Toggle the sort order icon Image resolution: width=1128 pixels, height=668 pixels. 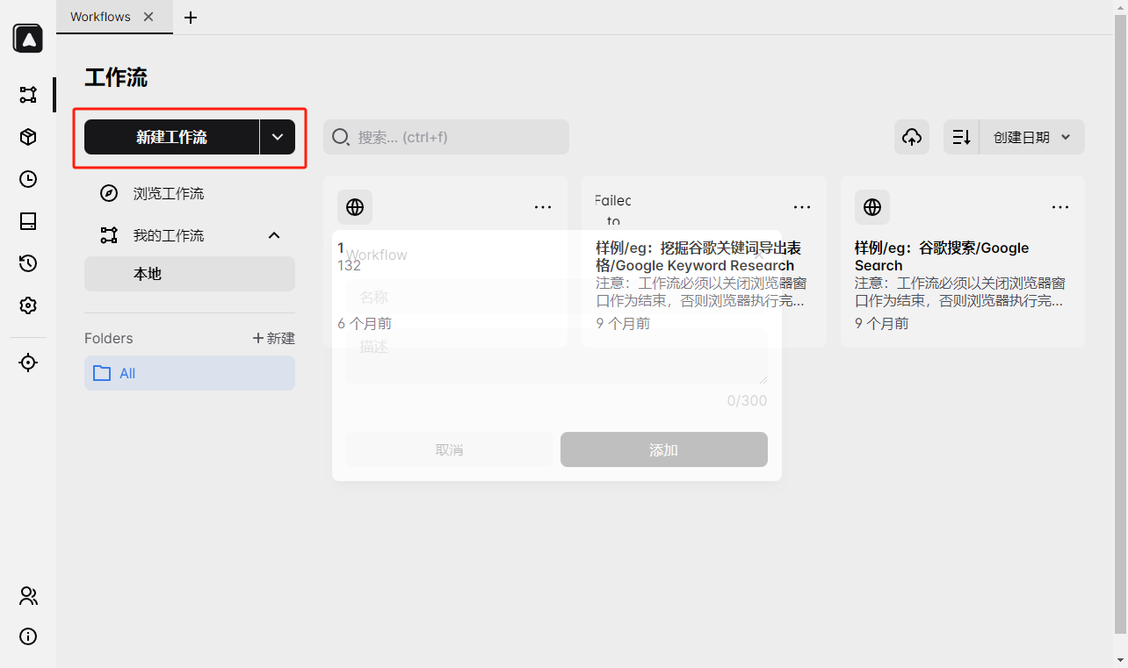[961, 137]
